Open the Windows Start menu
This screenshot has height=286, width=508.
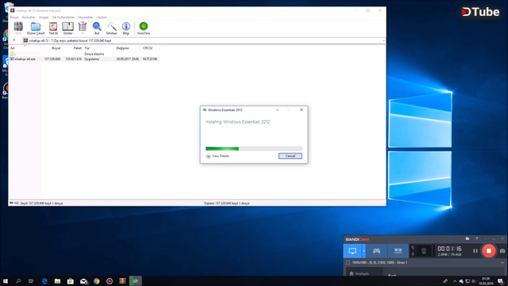(x=6, y=281)
